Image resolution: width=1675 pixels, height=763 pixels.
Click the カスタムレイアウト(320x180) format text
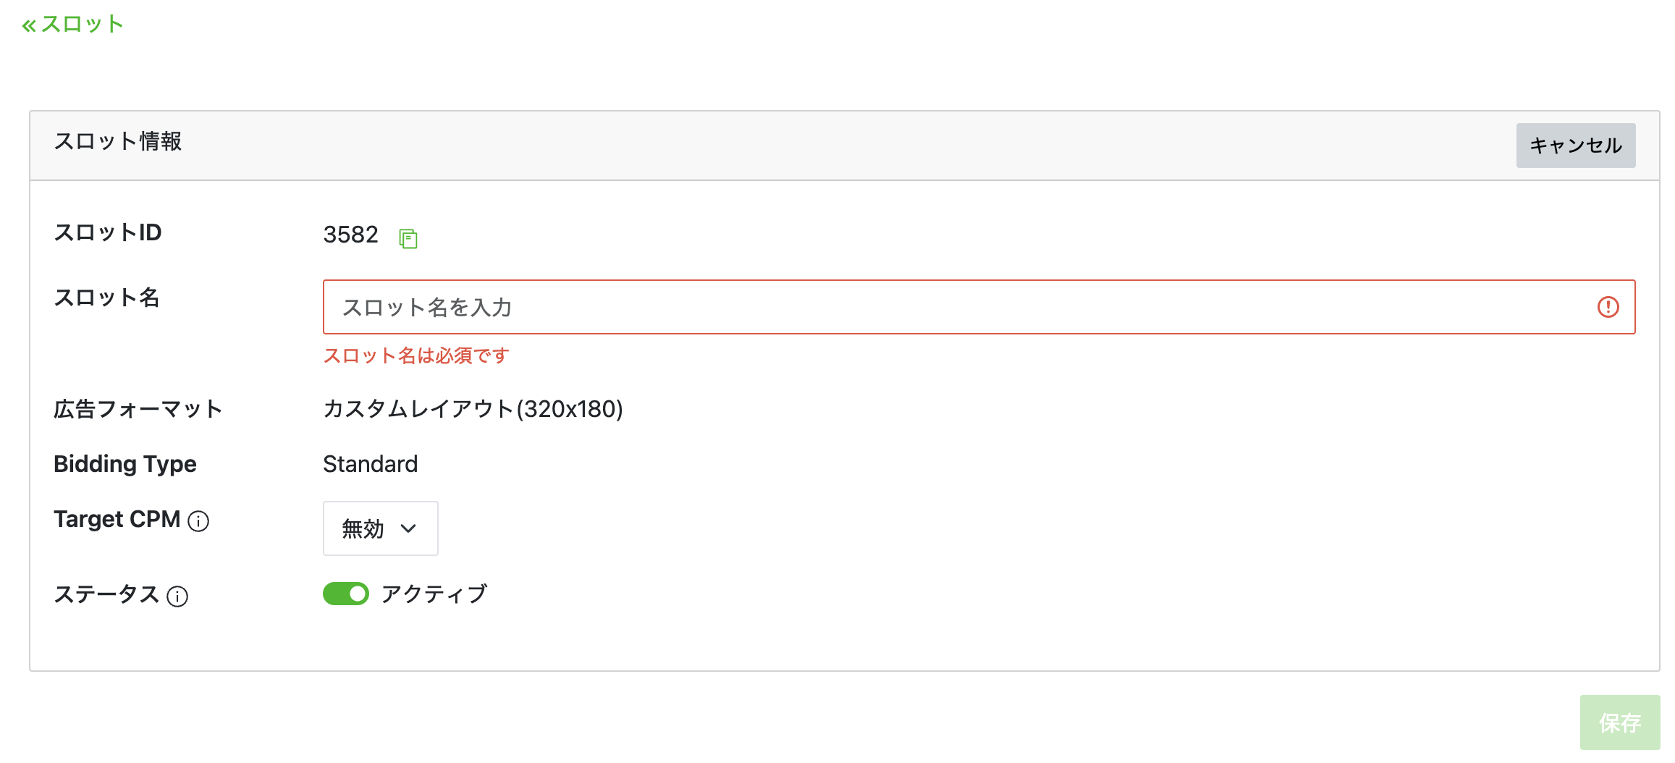[x=473, y=409]
